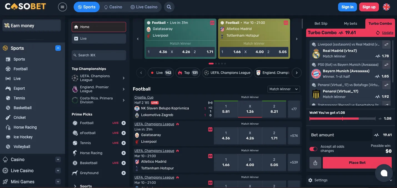Click the Sign up button

(369, 7)
